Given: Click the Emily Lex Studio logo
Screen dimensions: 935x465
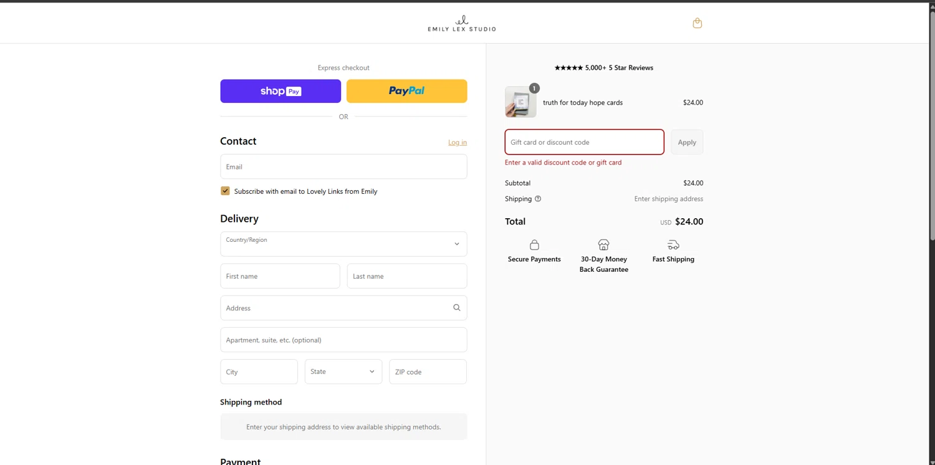Looking at the screenshot, I should (x=462, y=23).
